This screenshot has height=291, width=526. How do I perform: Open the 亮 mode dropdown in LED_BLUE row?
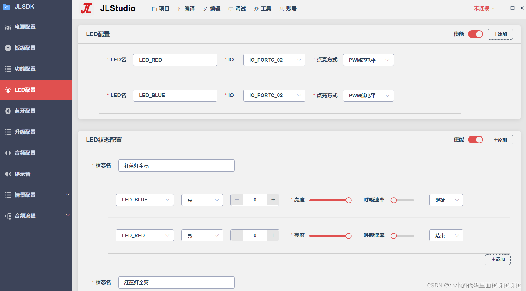(202, 200)
